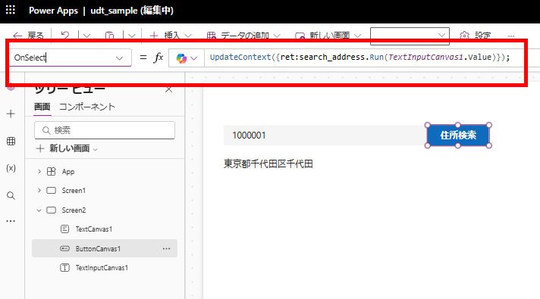Click the App icon in tree

(x=52, y=172)
